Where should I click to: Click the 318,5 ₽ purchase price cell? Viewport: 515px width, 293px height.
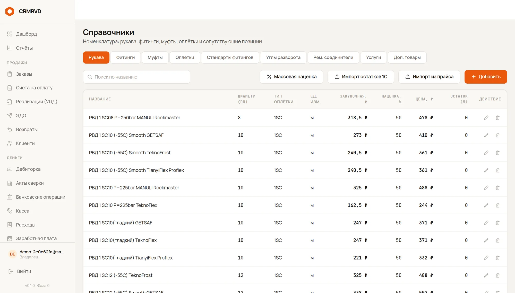pos(357,118)
